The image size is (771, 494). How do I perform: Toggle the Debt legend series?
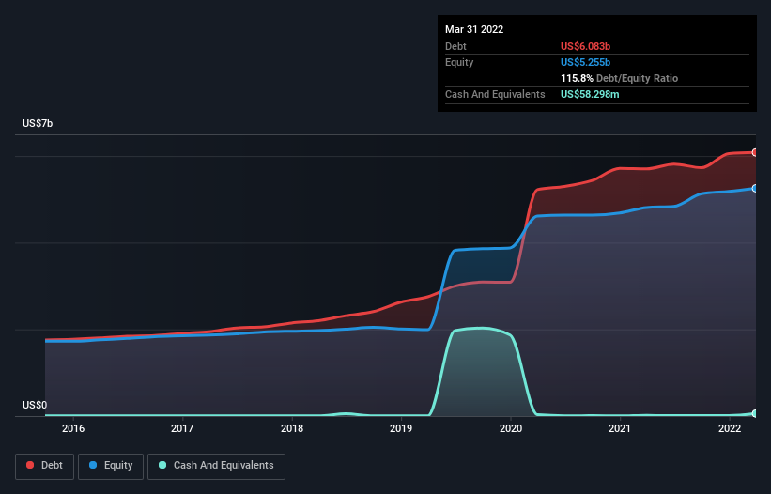pyautogui.click(x=44, y=466)
